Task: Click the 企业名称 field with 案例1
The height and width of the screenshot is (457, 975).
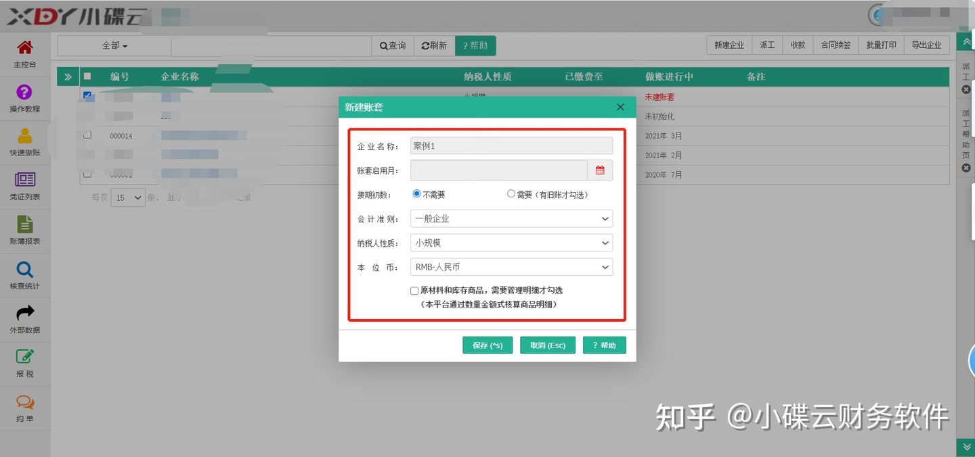Action: (511, 146)
